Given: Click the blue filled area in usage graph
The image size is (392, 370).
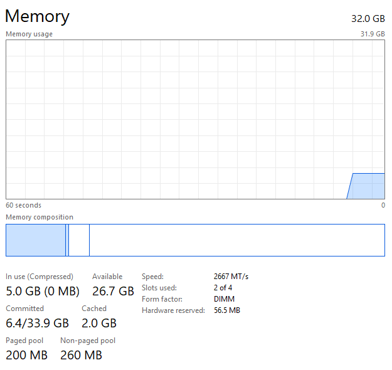Looking at the screenshot, I should 369,186.
